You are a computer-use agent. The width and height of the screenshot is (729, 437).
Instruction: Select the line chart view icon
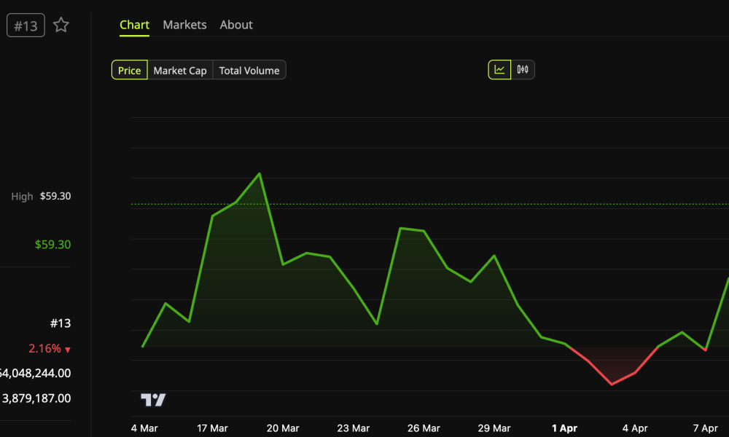(499, 69)
